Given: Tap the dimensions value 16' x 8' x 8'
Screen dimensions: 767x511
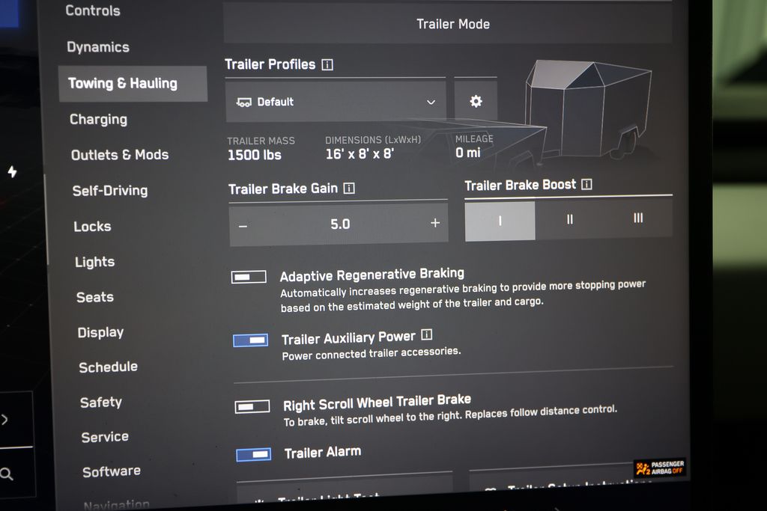Looking at the screenshot, I should [360, 154].
